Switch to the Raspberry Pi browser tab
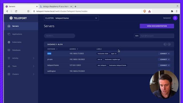 pos(56,7)
